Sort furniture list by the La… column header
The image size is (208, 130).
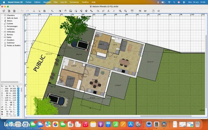[x=6, y=86]
